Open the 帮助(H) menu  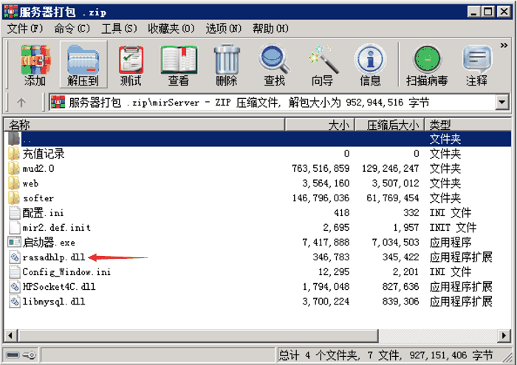click(270, 29)
